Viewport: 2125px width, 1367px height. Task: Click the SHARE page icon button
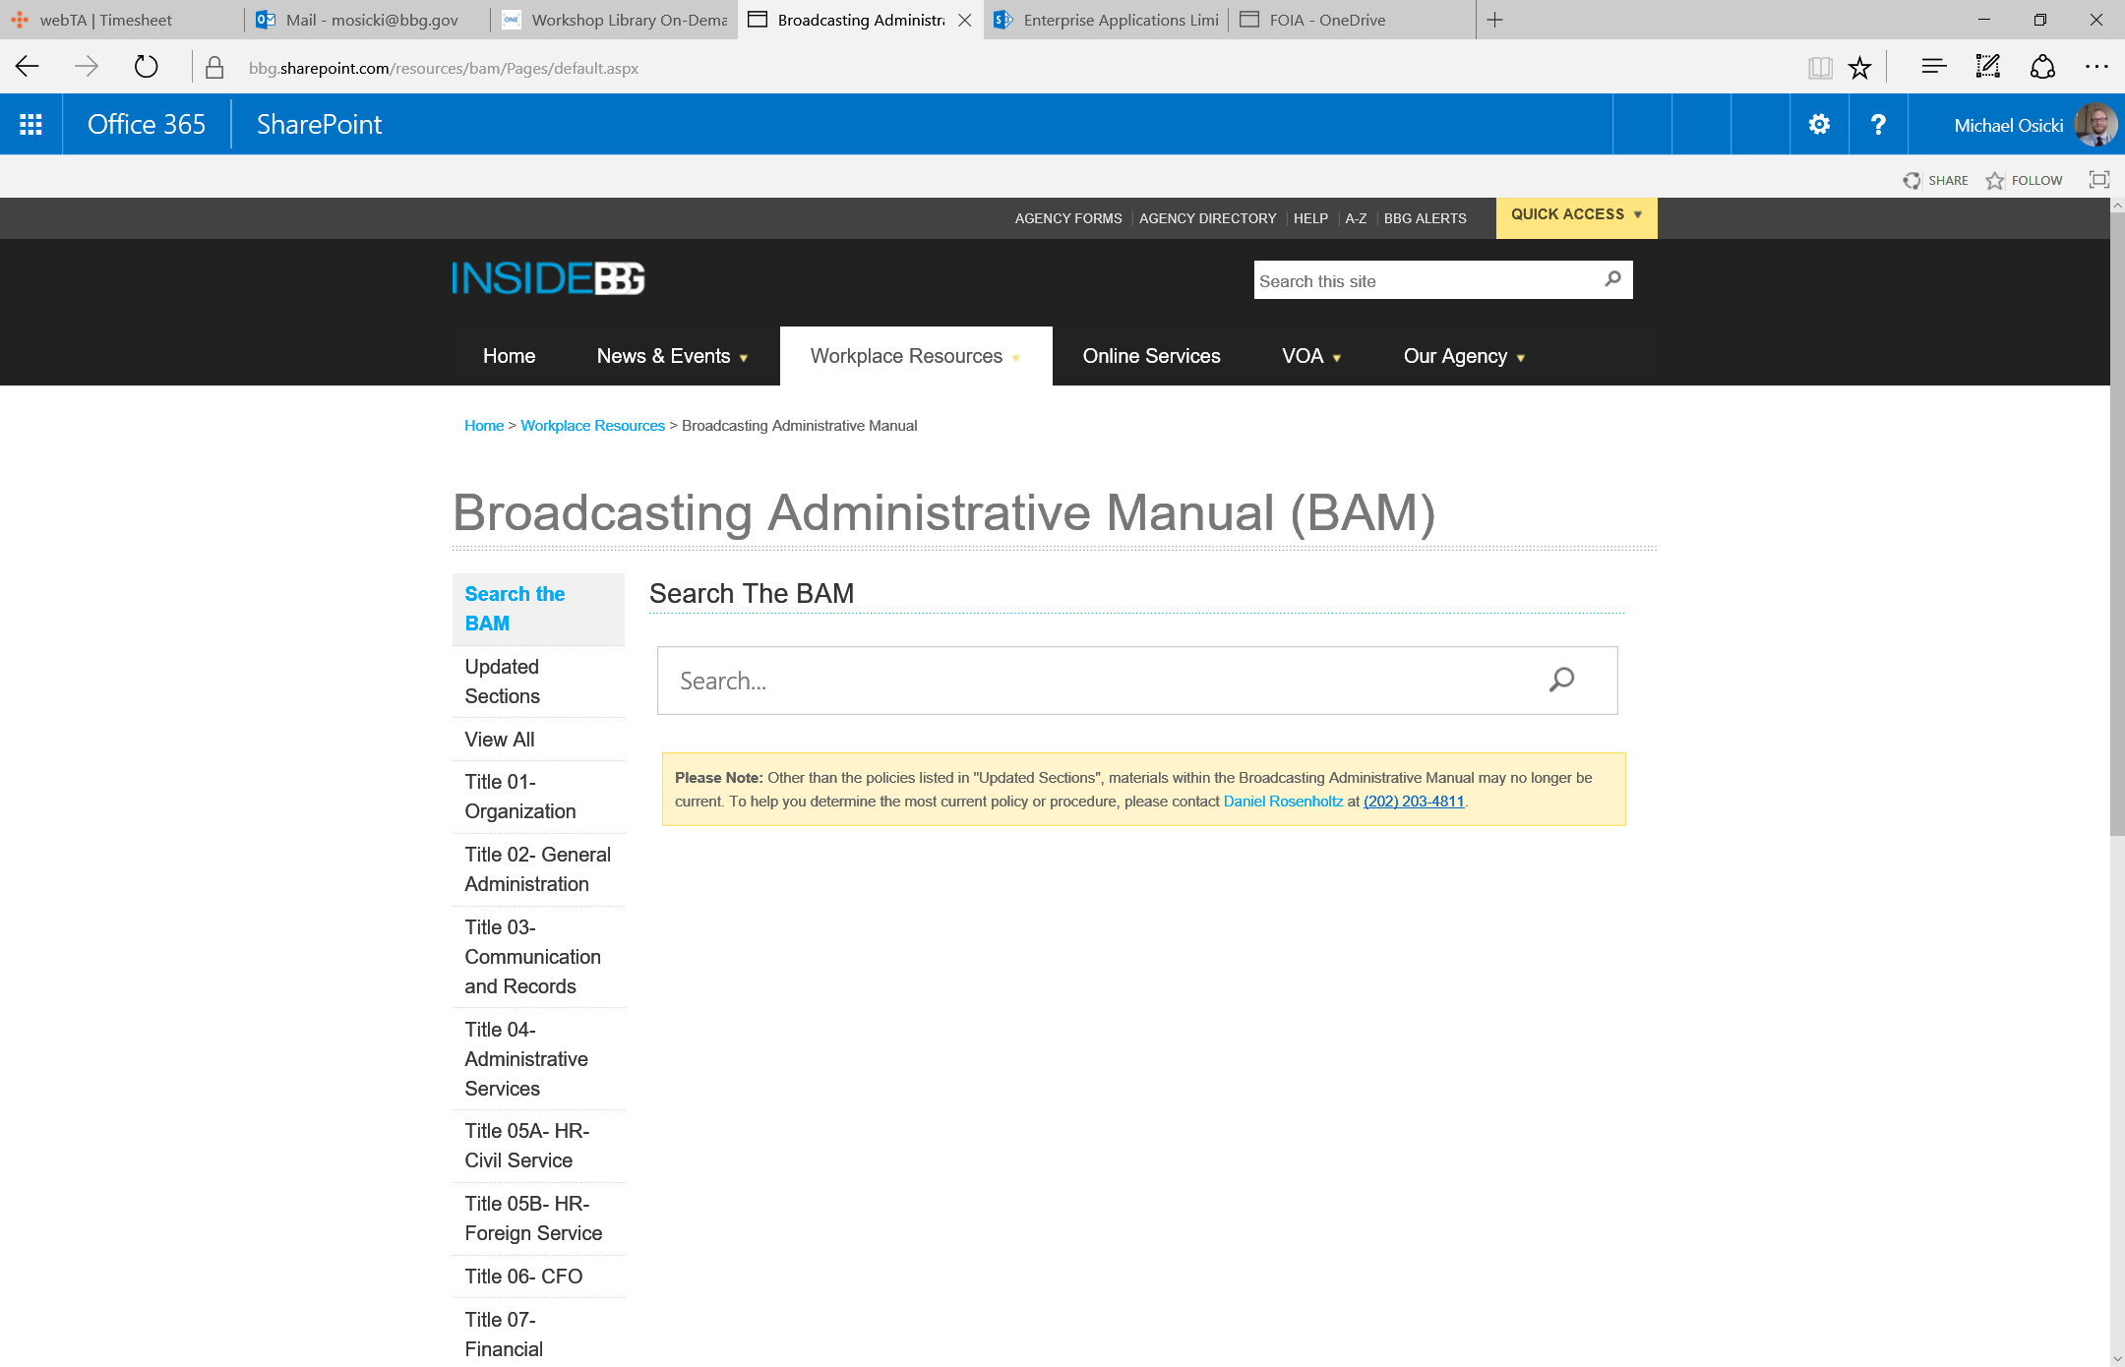[x=1935, y=180]
